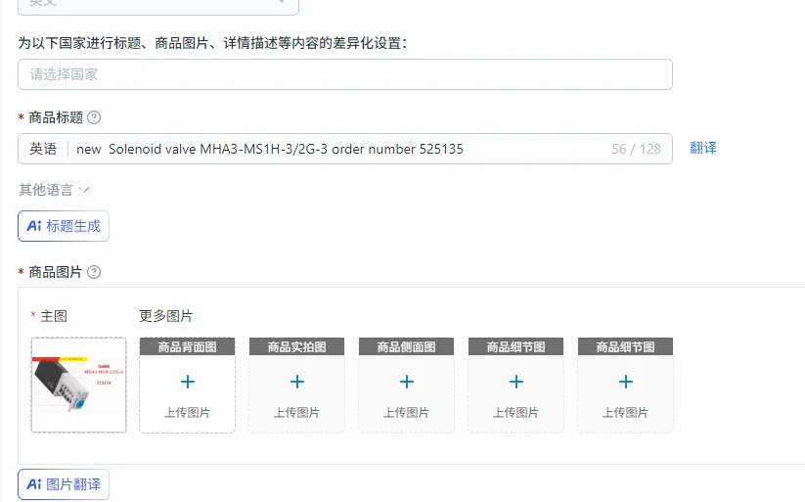
Task: Open the partially visible language dropdown at top
Action: 158,5
